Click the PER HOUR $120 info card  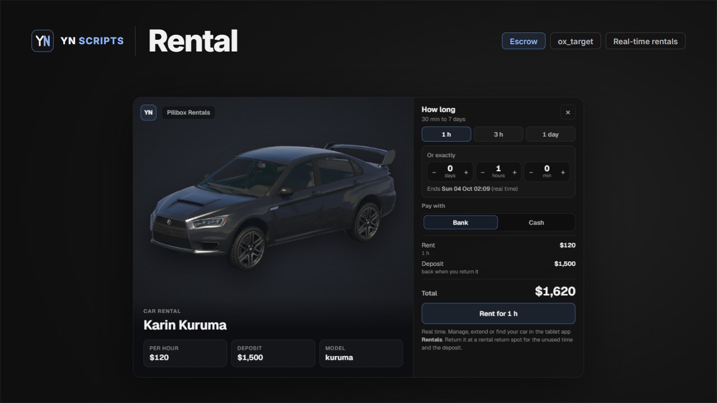pos(185,353)
